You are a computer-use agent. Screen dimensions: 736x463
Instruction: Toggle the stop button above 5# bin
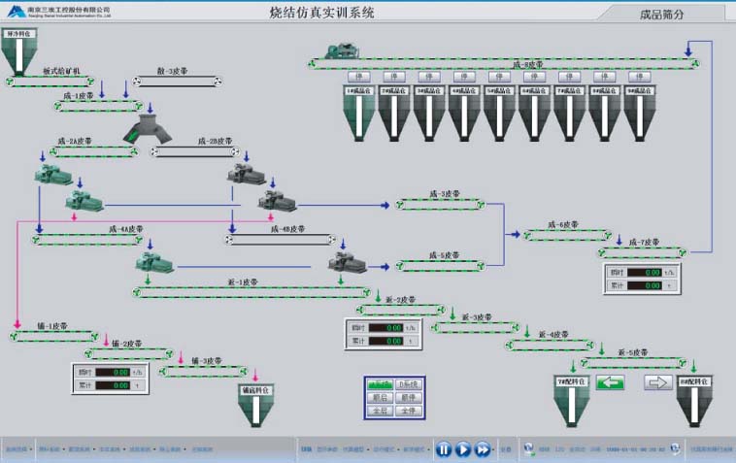pyautogui.click(x=497, y=77)
